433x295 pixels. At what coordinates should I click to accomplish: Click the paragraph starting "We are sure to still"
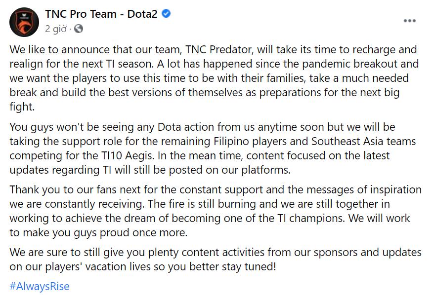pos(214,259)
